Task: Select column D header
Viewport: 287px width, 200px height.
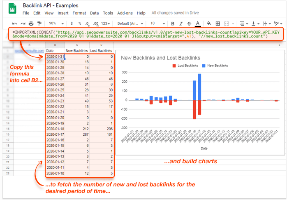Action: click(102, 45)
